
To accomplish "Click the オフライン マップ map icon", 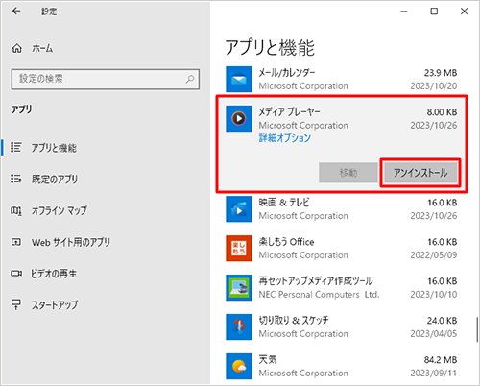I will click(16, 210).
